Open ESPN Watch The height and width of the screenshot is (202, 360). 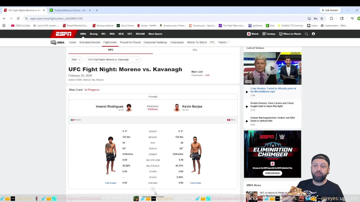coord(253,34)
